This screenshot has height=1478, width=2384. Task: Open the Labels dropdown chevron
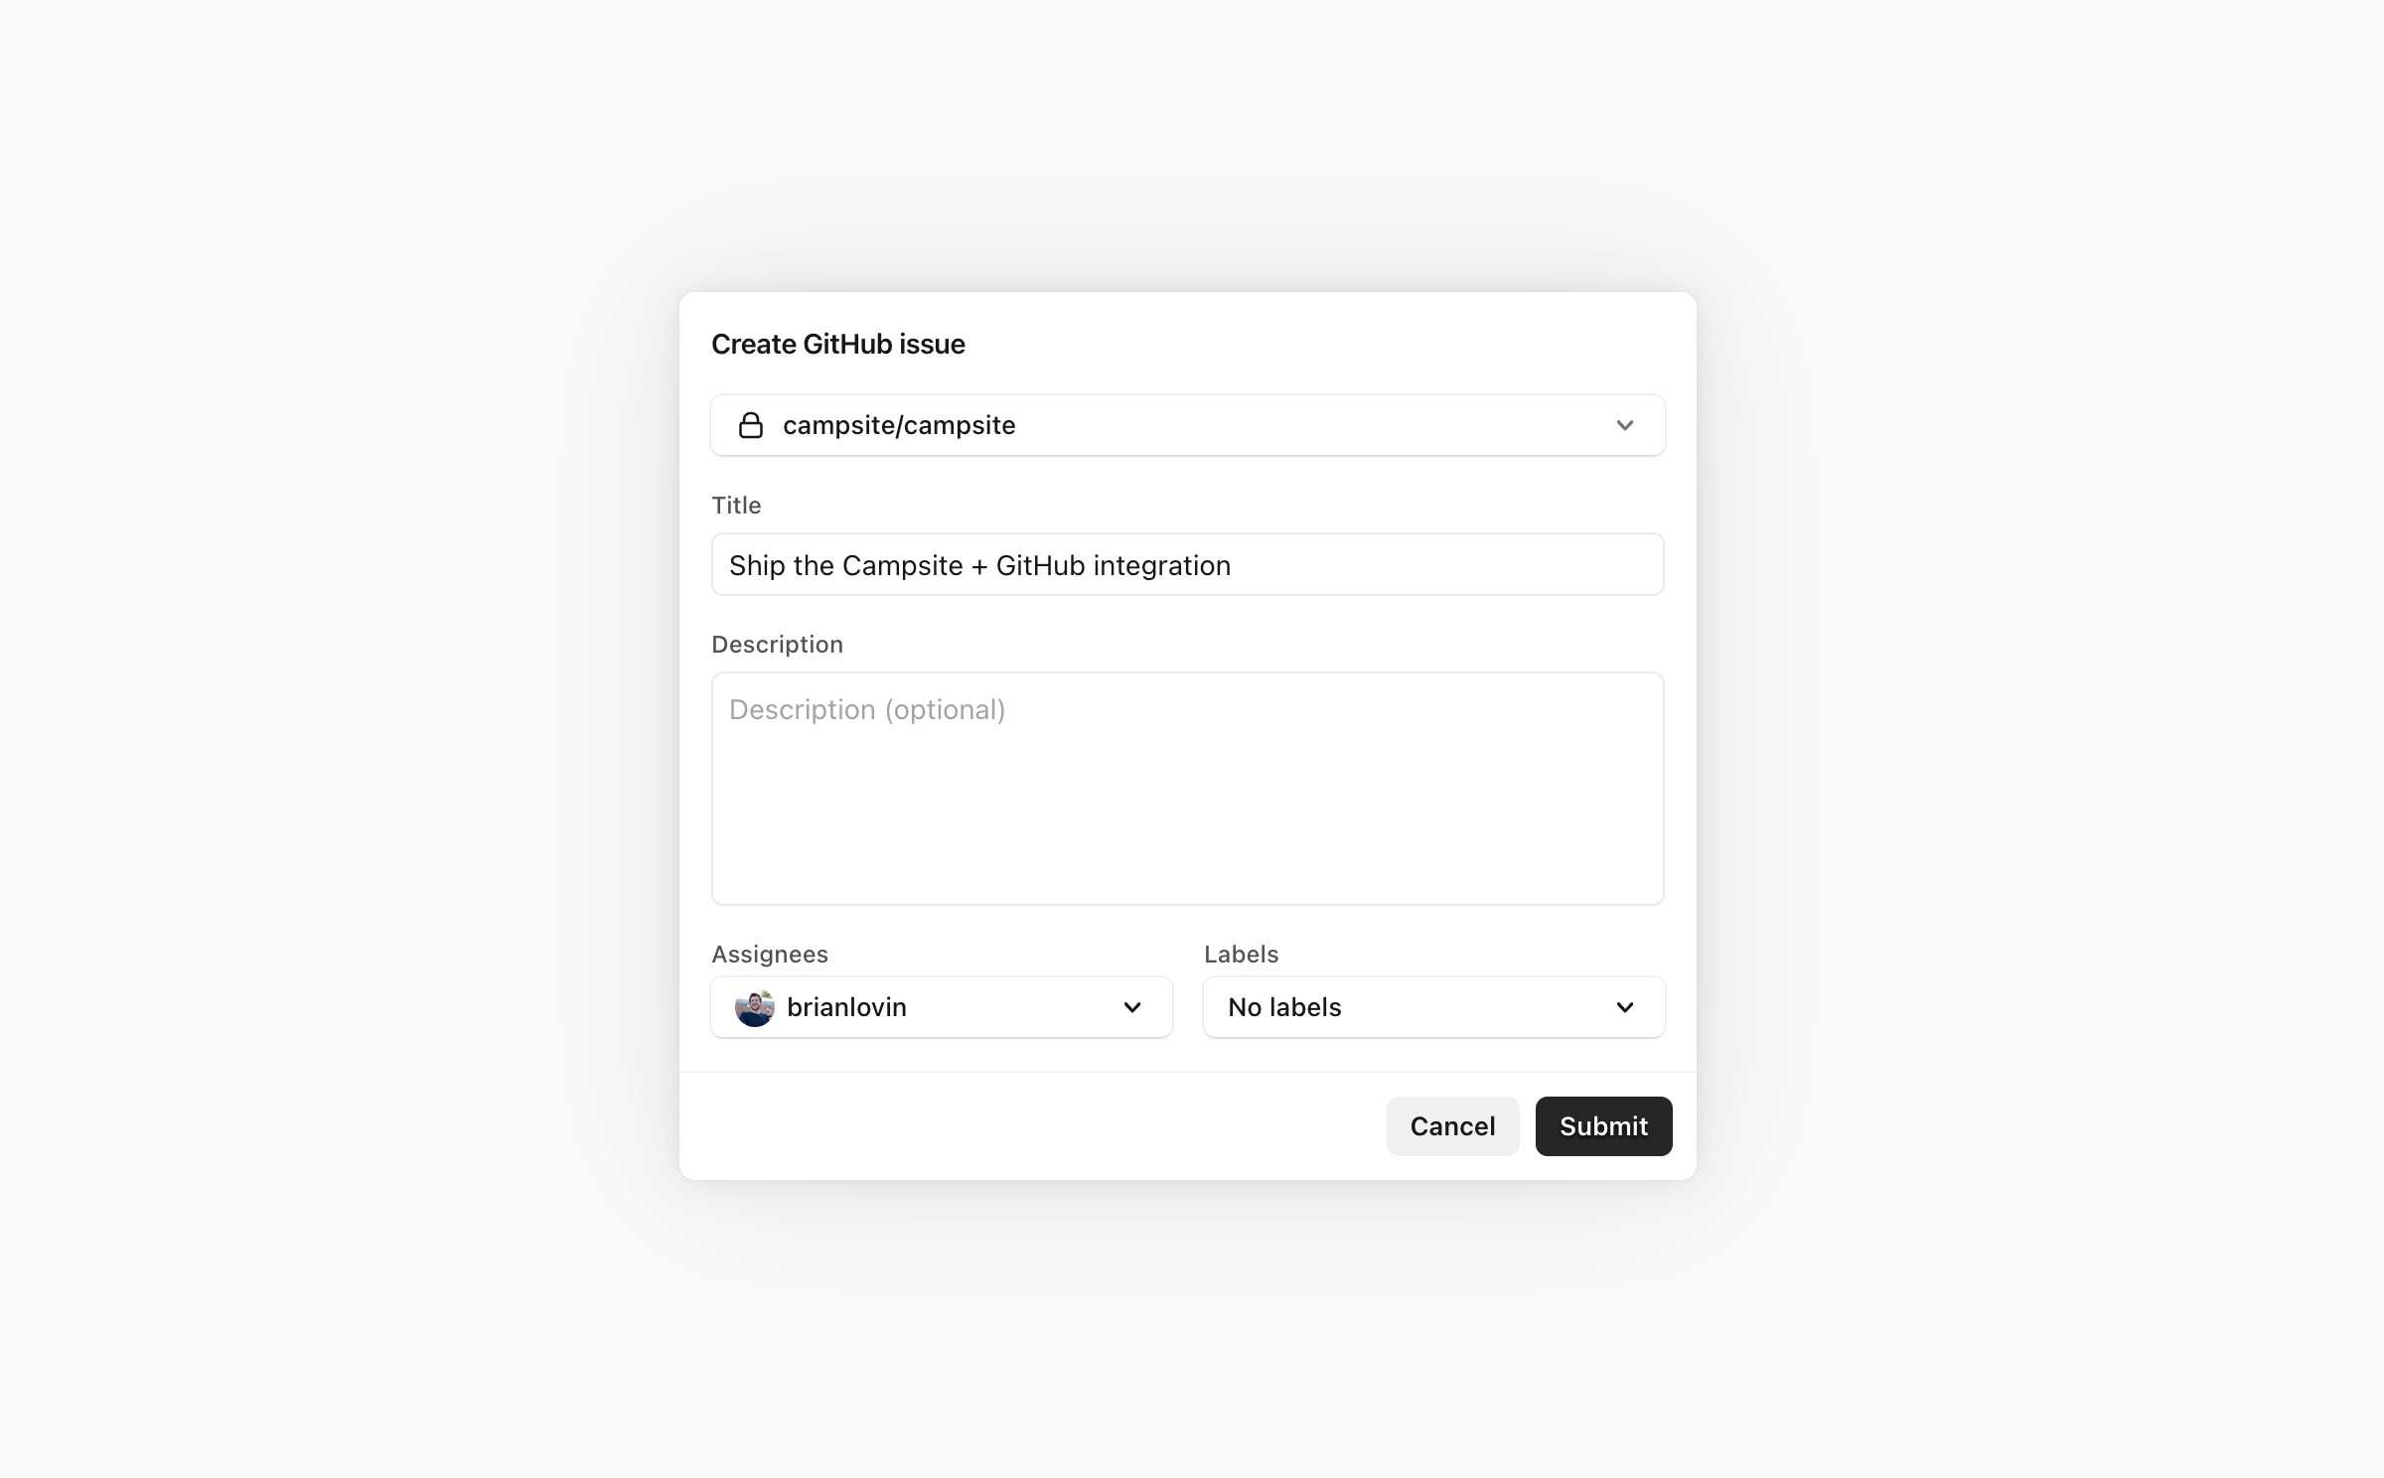click(1625, 1007)
